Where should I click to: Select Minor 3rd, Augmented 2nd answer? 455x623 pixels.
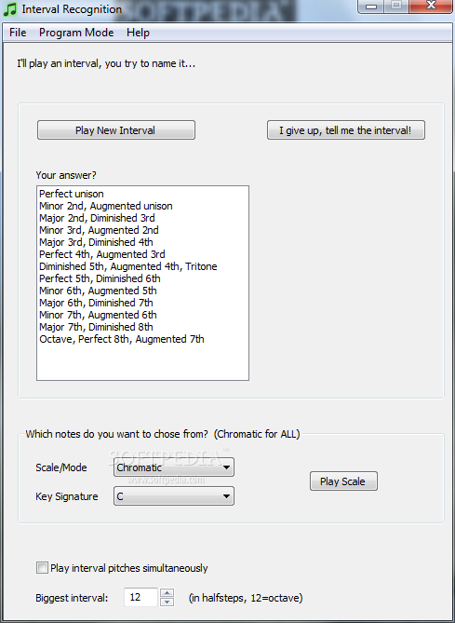[142, 230]
